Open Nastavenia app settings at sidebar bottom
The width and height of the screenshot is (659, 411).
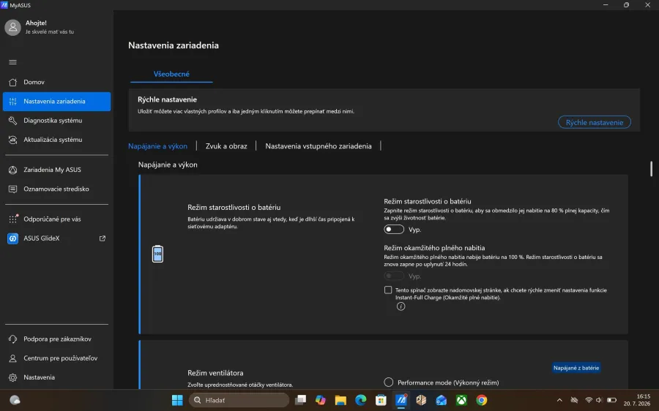pos(56,377)
